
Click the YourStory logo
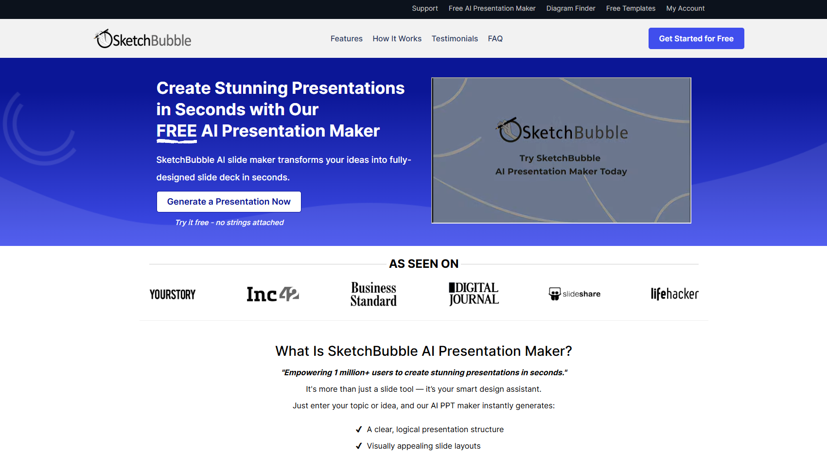(x=172, y=295)
